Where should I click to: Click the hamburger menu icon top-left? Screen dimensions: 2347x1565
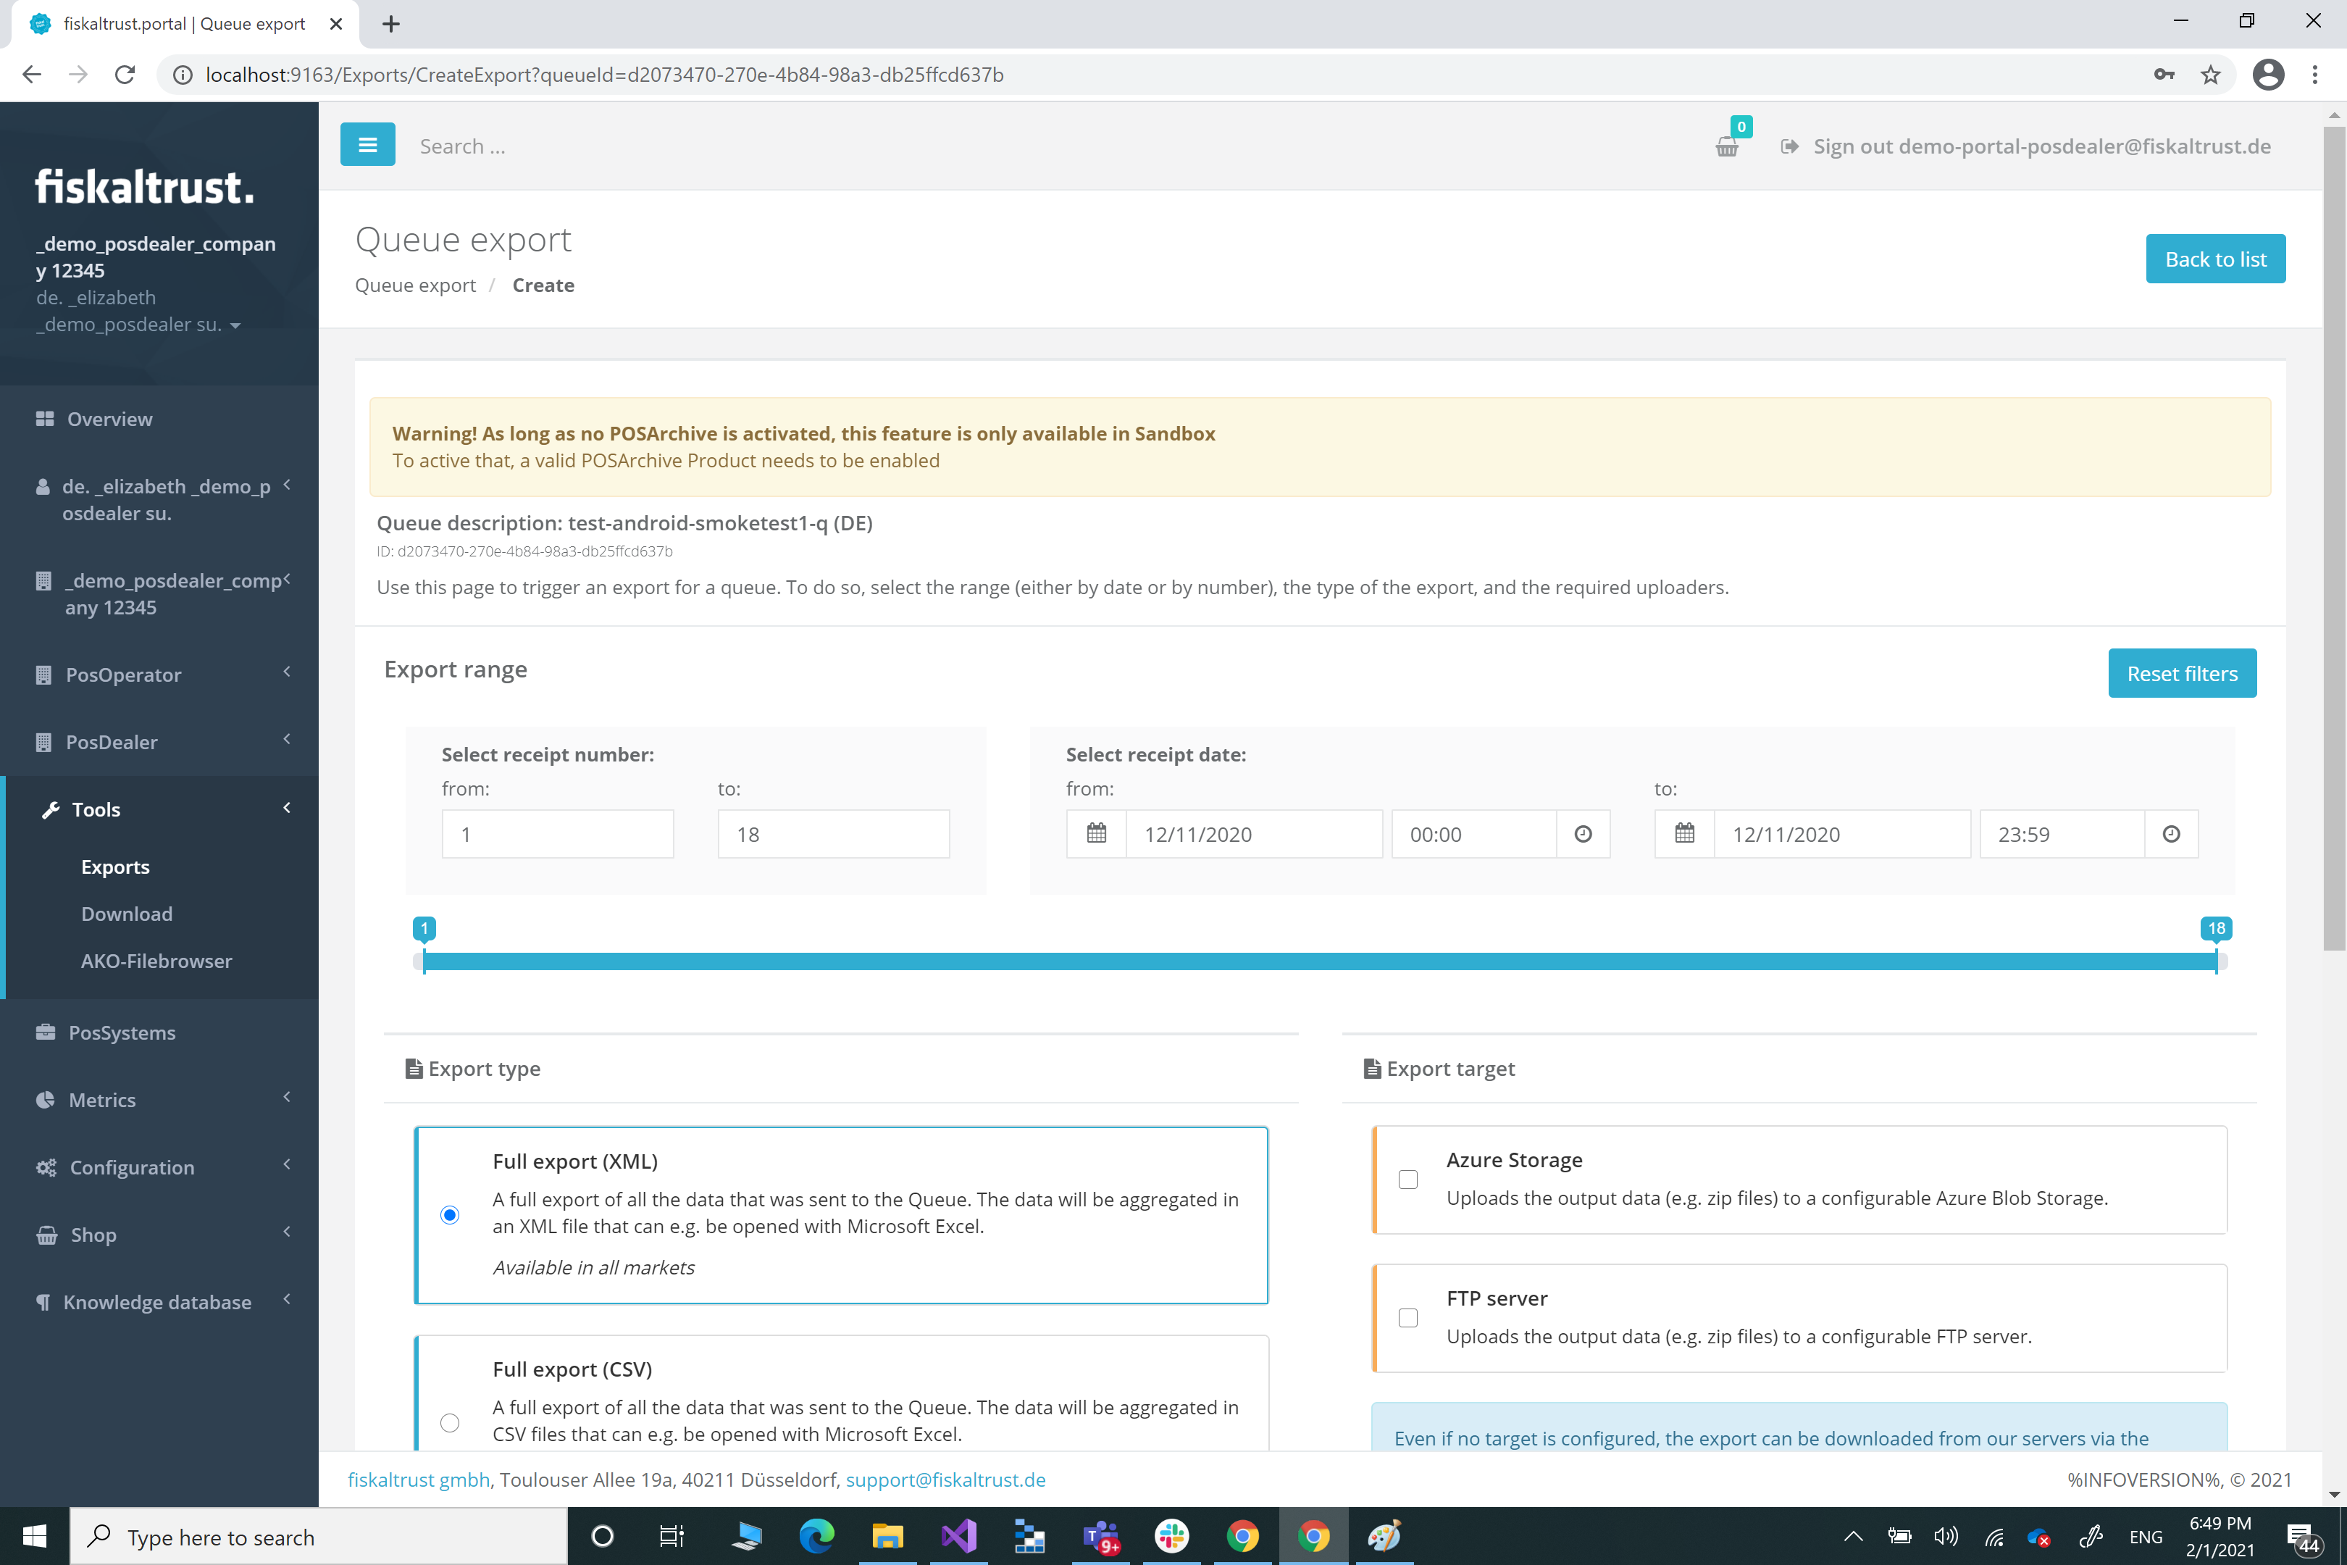[x=367, y=145]
